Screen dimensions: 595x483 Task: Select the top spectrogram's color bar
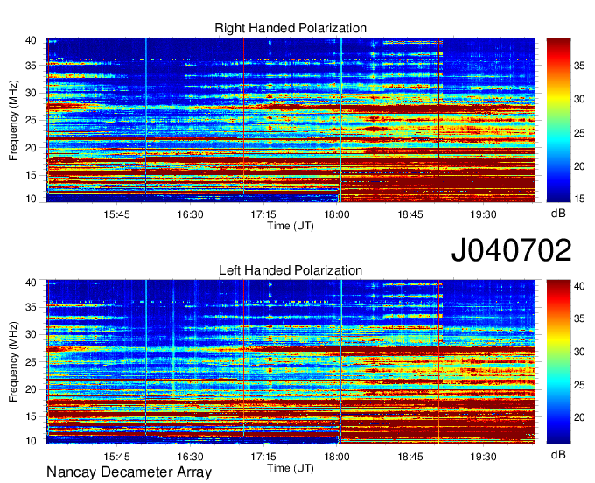click(x=558, y=120)
